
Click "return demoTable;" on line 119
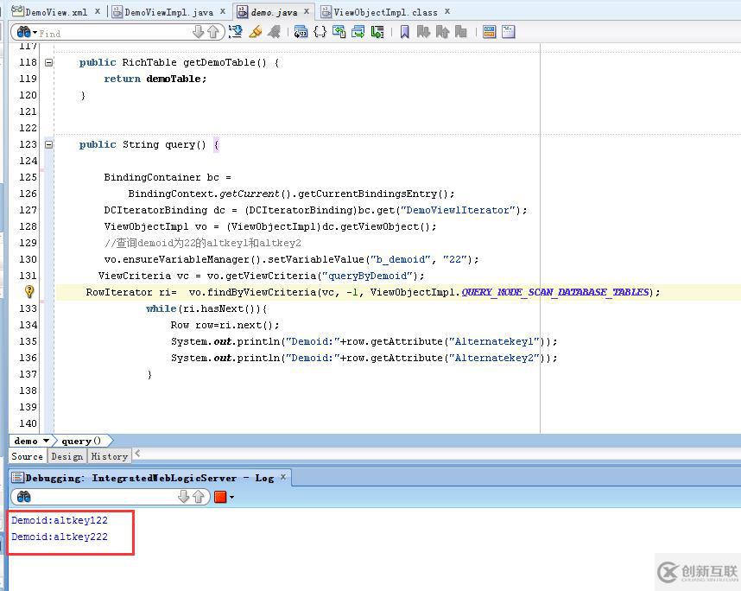155,79
